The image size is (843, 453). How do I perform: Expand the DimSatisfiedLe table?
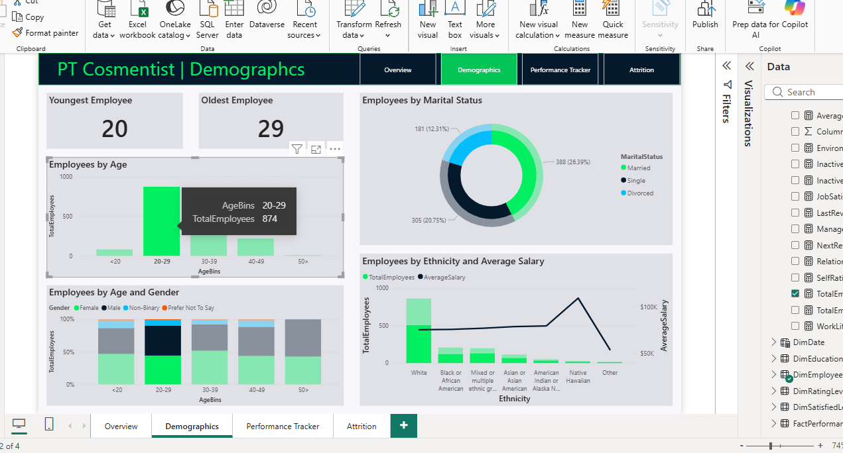pyautogui.click(x=773, y=407)
